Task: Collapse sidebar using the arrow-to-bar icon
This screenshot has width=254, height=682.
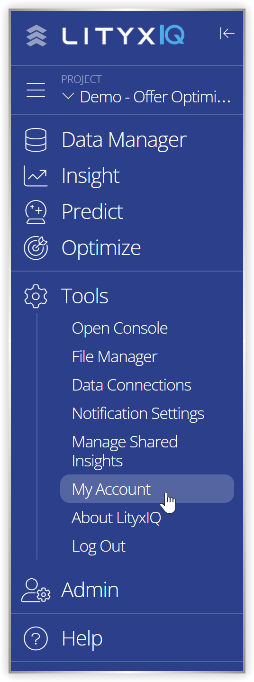Action: [x=227, y=33]
